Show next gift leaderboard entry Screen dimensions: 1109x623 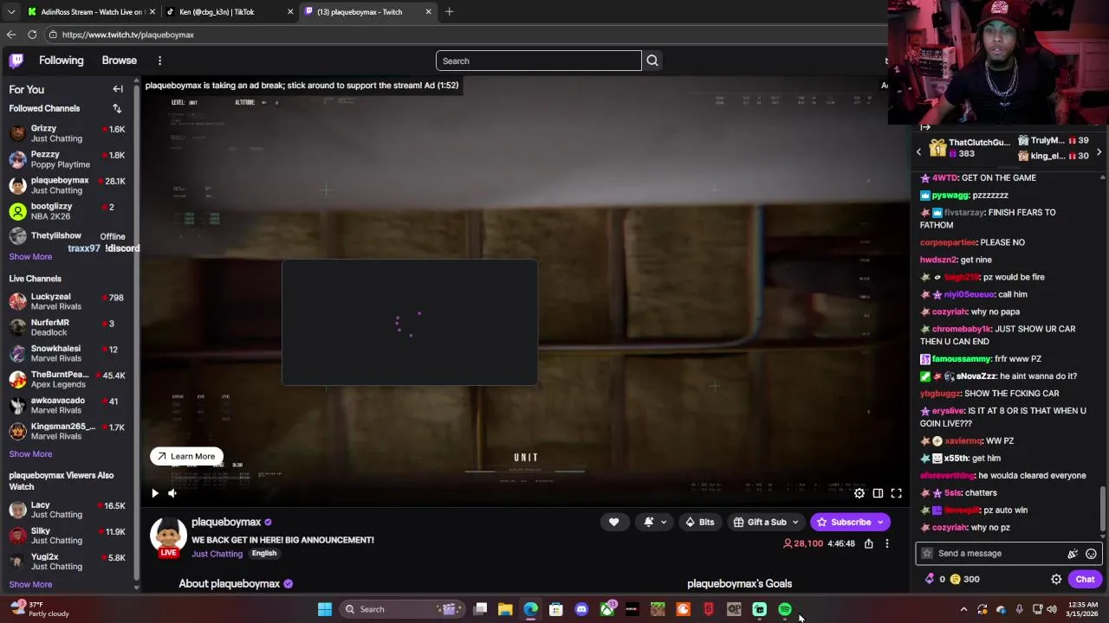point(1099,152)
